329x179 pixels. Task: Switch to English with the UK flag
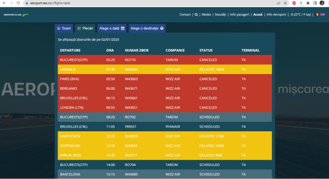(x=323, y=15)
